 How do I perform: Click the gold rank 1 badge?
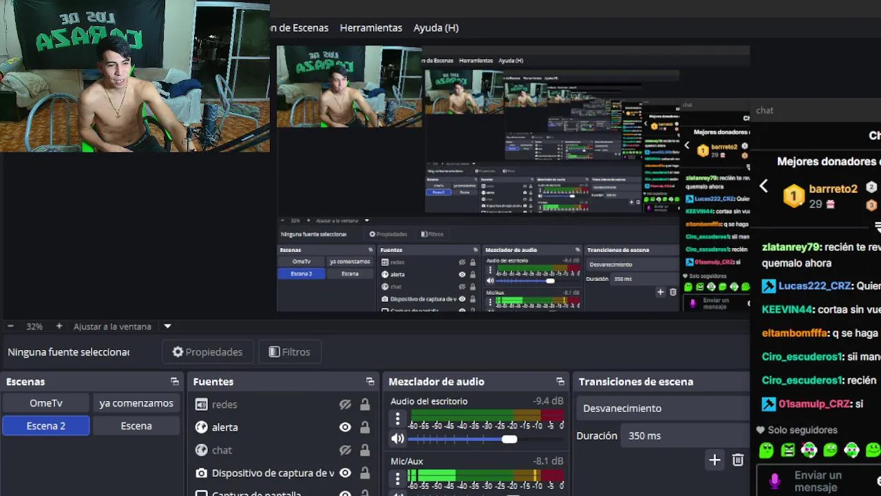pos(794,196)
